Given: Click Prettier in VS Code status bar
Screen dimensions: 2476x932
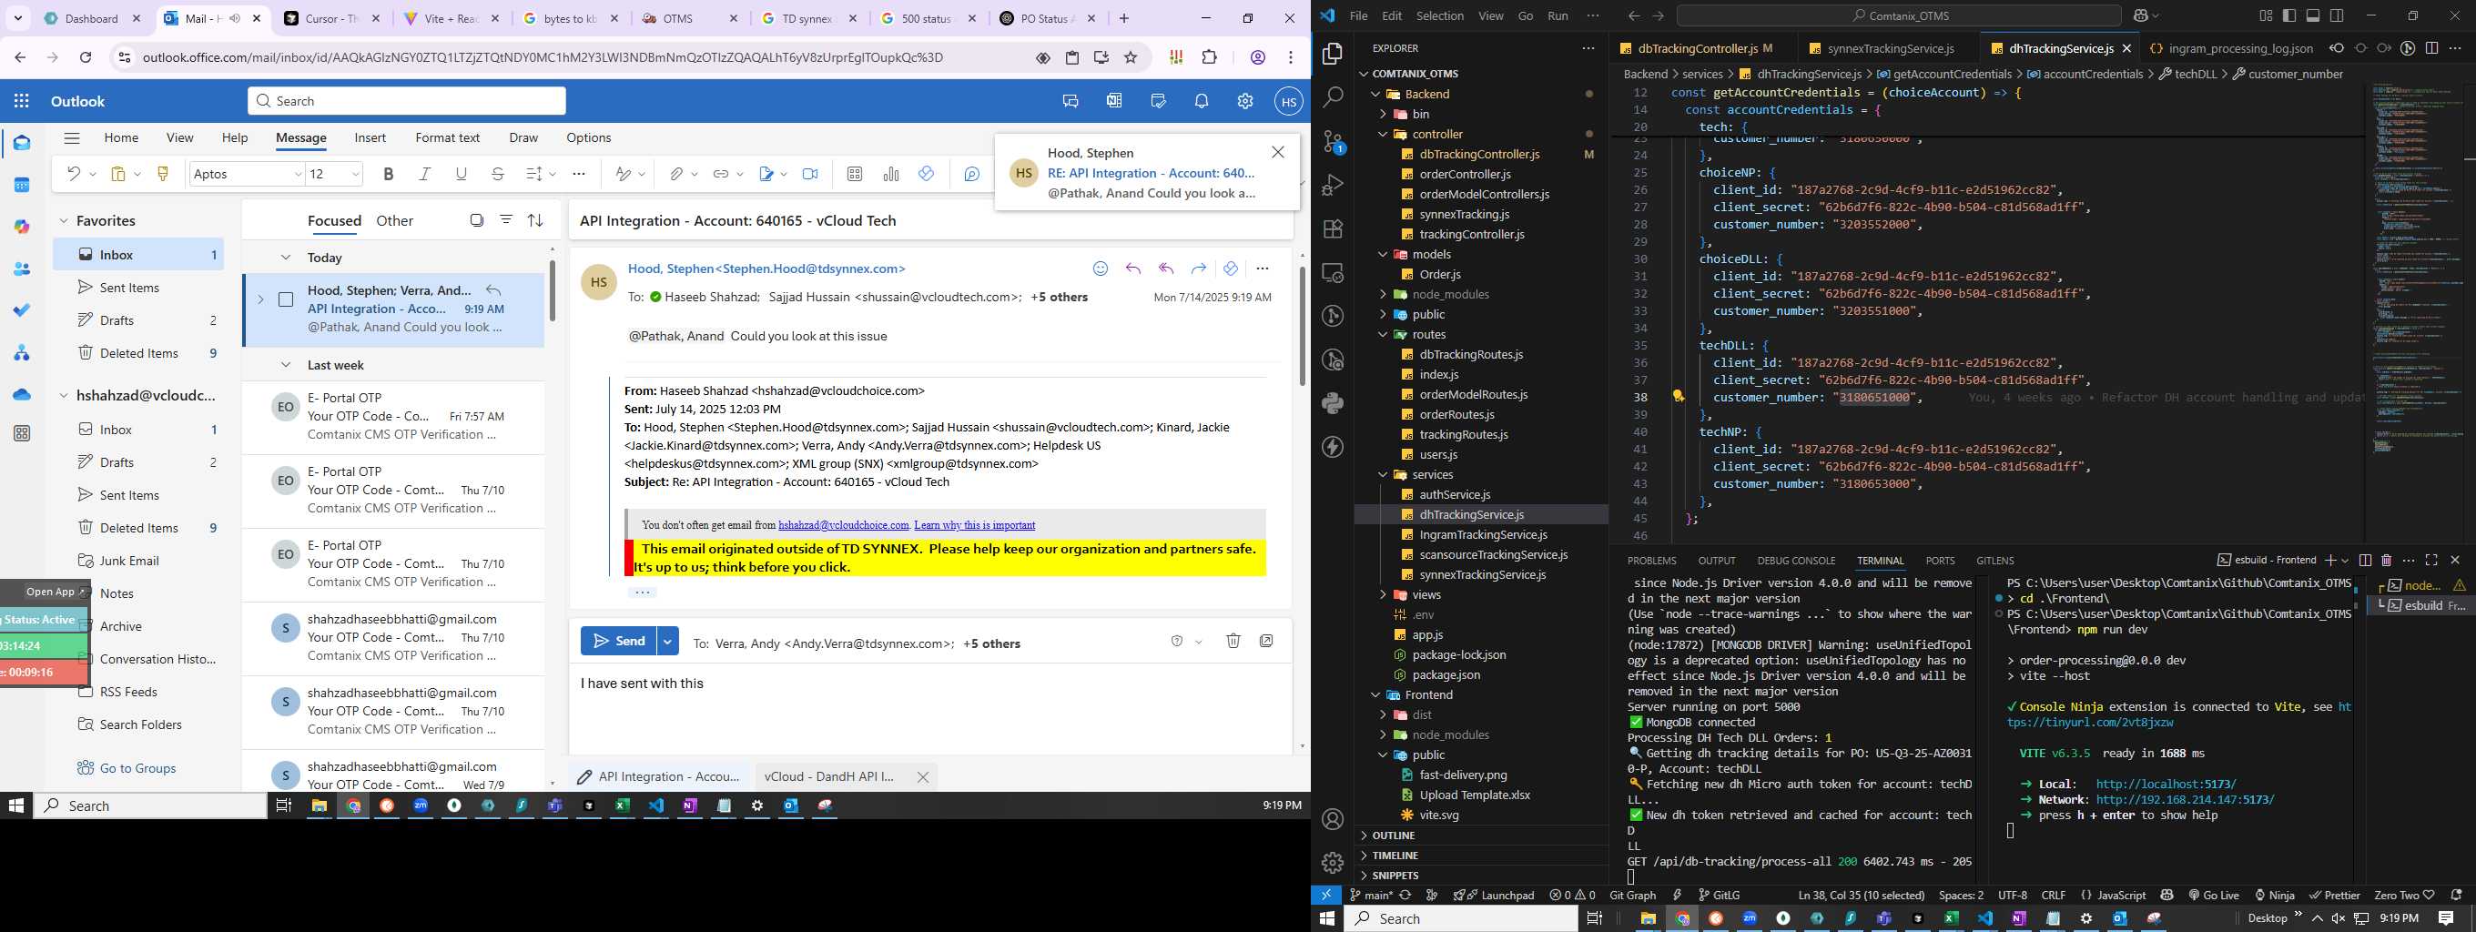Looking at the screenshot, I should (2334, 895).
